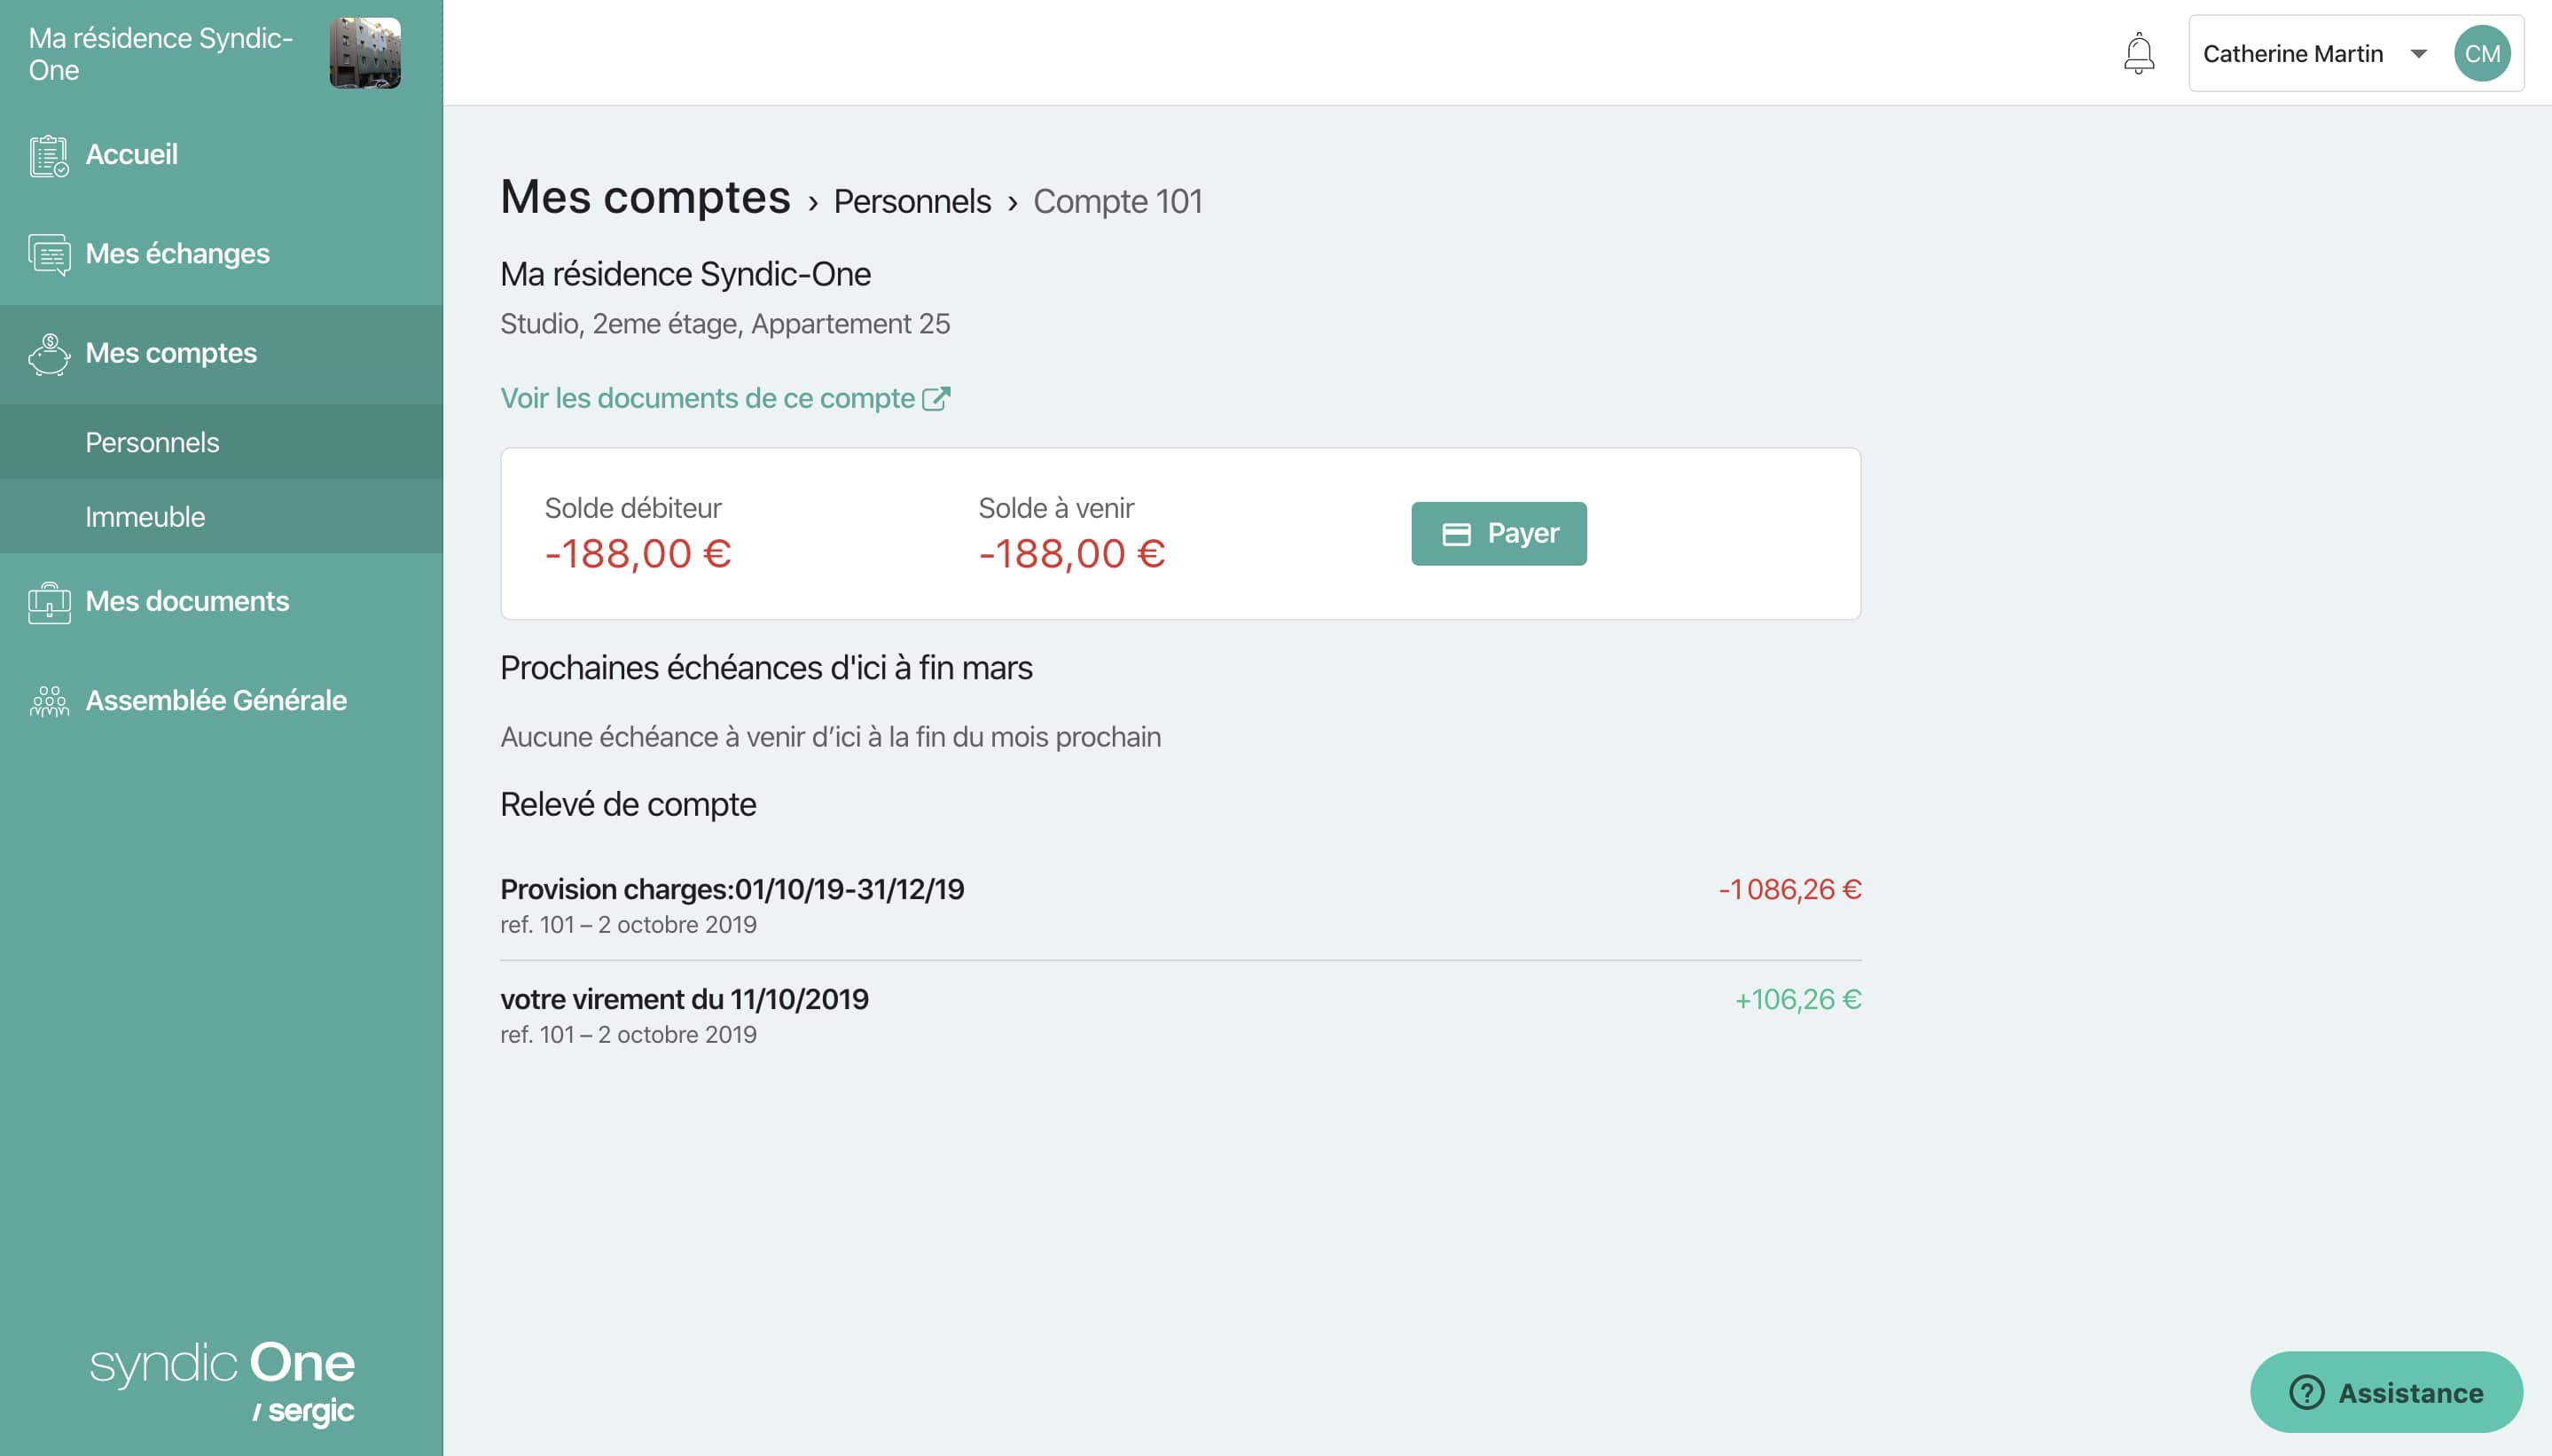Open Voir les documents de ce compte

[725, 398]
